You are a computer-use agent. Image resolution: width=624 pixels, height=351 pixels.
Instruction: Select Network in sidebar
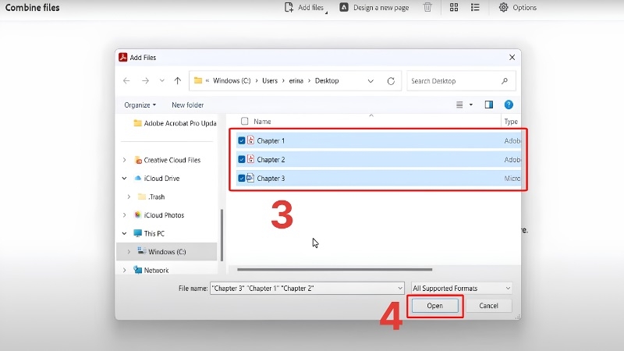pos(151,270)
